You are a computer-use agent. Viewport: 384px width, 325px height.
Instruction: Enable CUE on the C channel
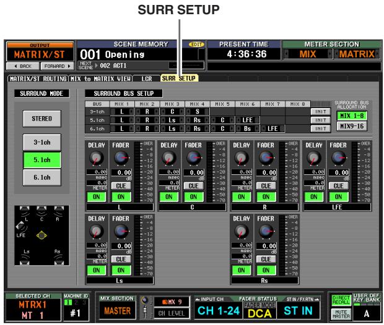point(193,186)
